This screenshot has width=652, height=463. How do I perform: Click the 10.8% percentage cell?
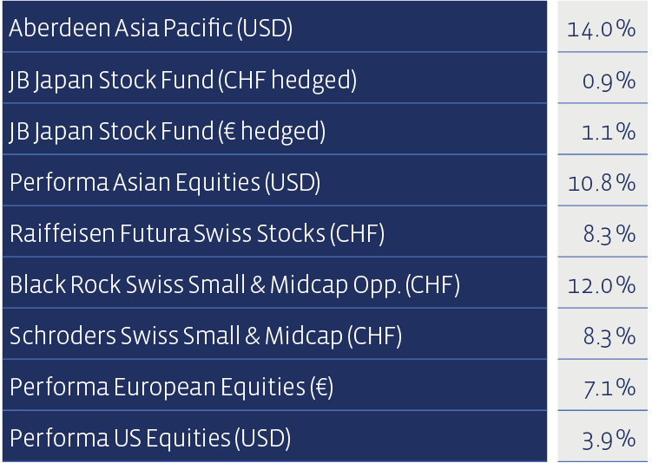603,180
